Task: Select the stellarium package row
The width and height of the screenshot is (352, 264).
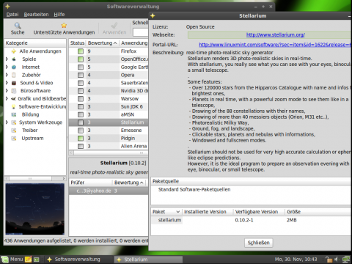Action: [x=251, y=220]
